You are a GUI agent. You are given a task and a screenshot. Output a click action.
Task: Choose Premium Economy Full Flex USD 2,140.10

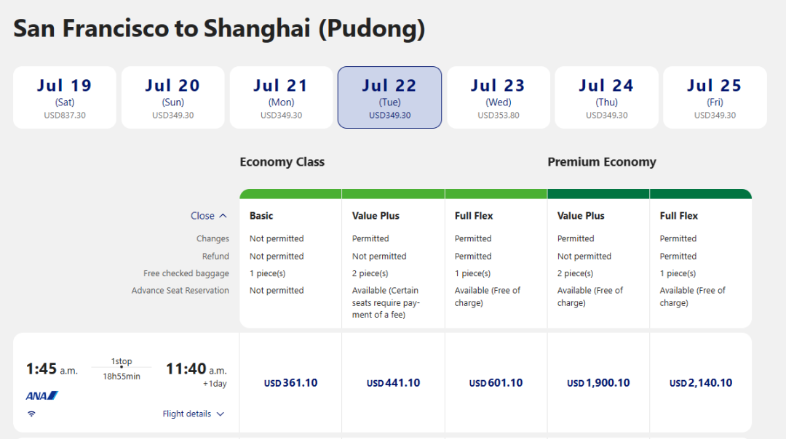[701, 383]
